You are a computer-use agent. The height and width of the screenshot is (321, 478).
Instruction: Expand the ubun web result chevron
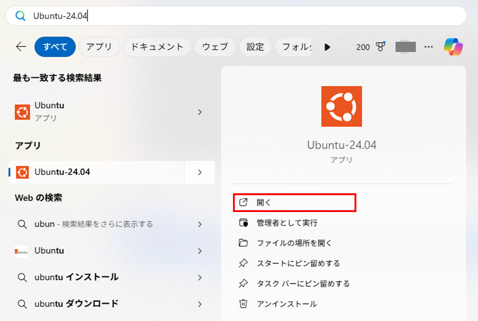coord(200,224)
